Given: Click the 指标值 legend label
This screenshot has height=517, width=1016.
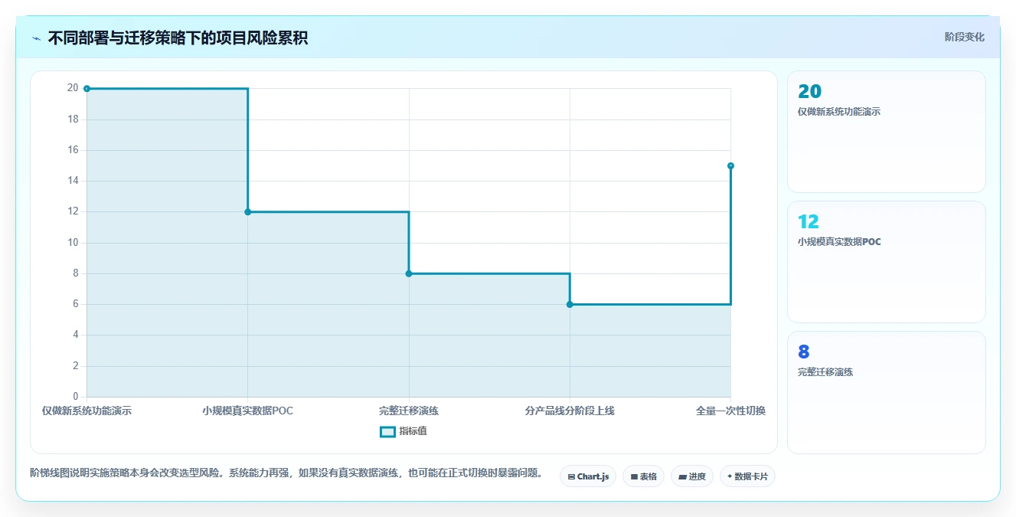Looking at the screenshot, I should click(x=413, y=431).
